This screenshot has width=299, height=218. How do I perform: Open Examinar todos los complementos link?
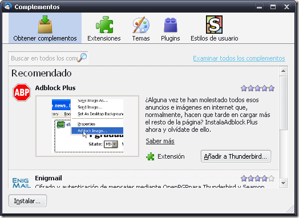click(x=239, y=58)
